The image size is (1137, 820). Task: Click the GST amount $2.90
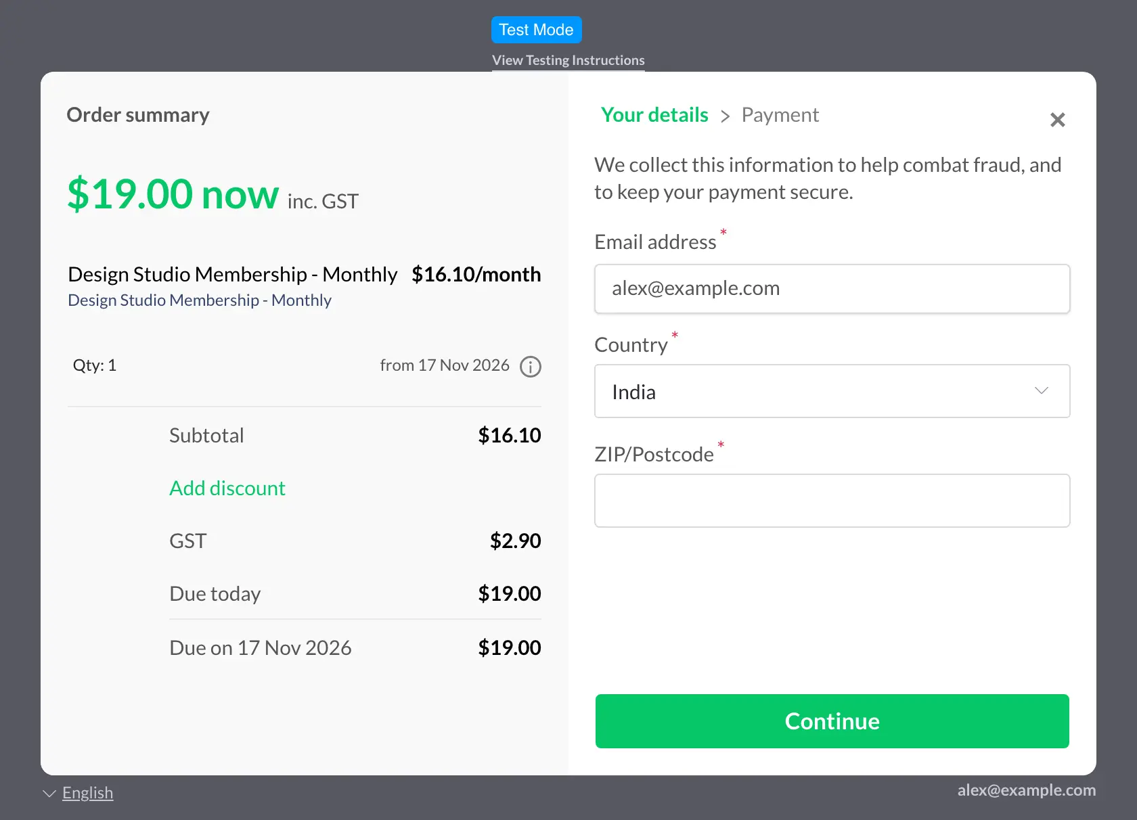[x=516, y=541]
